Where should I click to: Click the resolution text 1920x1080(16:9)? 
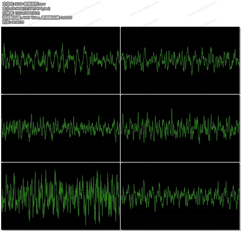click(x=27, y=13)
